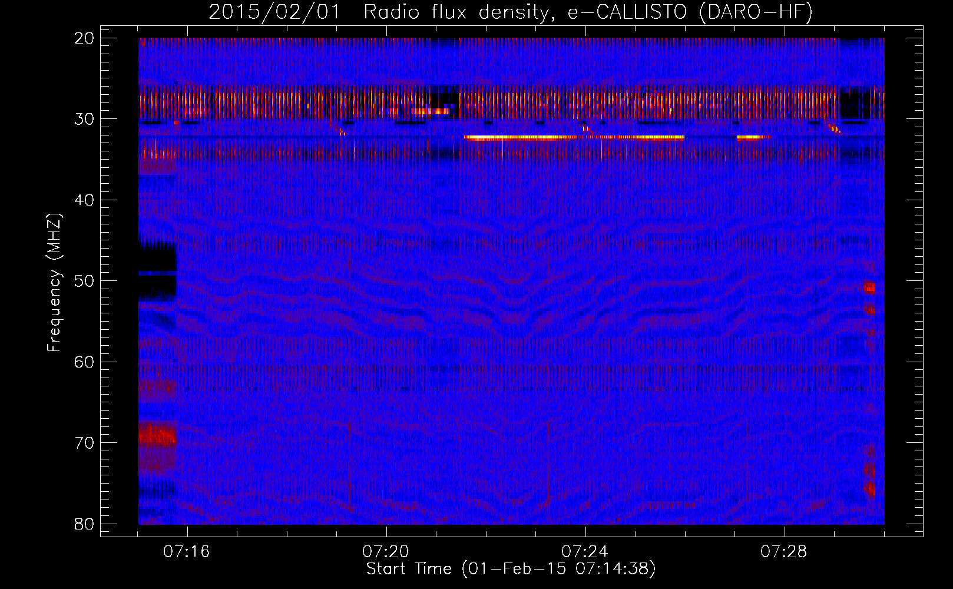Click the time tick label "07:20"
The width and height of the screenshot is (953, 589).
click(386, 552)
